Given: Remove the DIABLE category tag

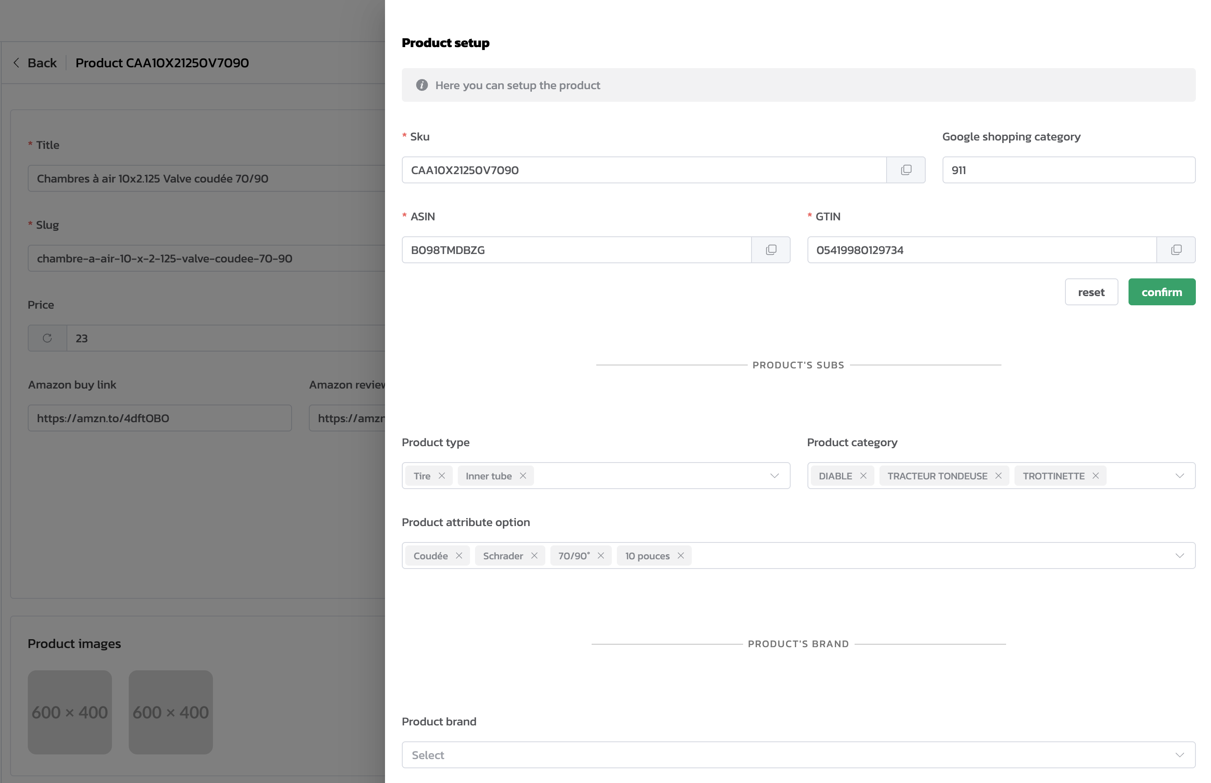Looking at the screenshot, I should pyautogui.click(x=863, y=475).
